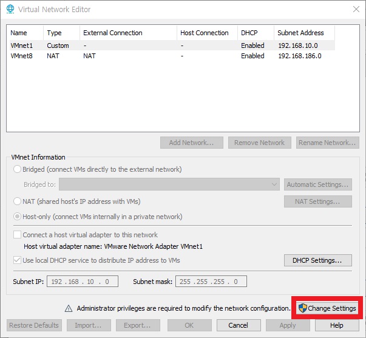
Task: Click the Export button
Action: (138, 325)
